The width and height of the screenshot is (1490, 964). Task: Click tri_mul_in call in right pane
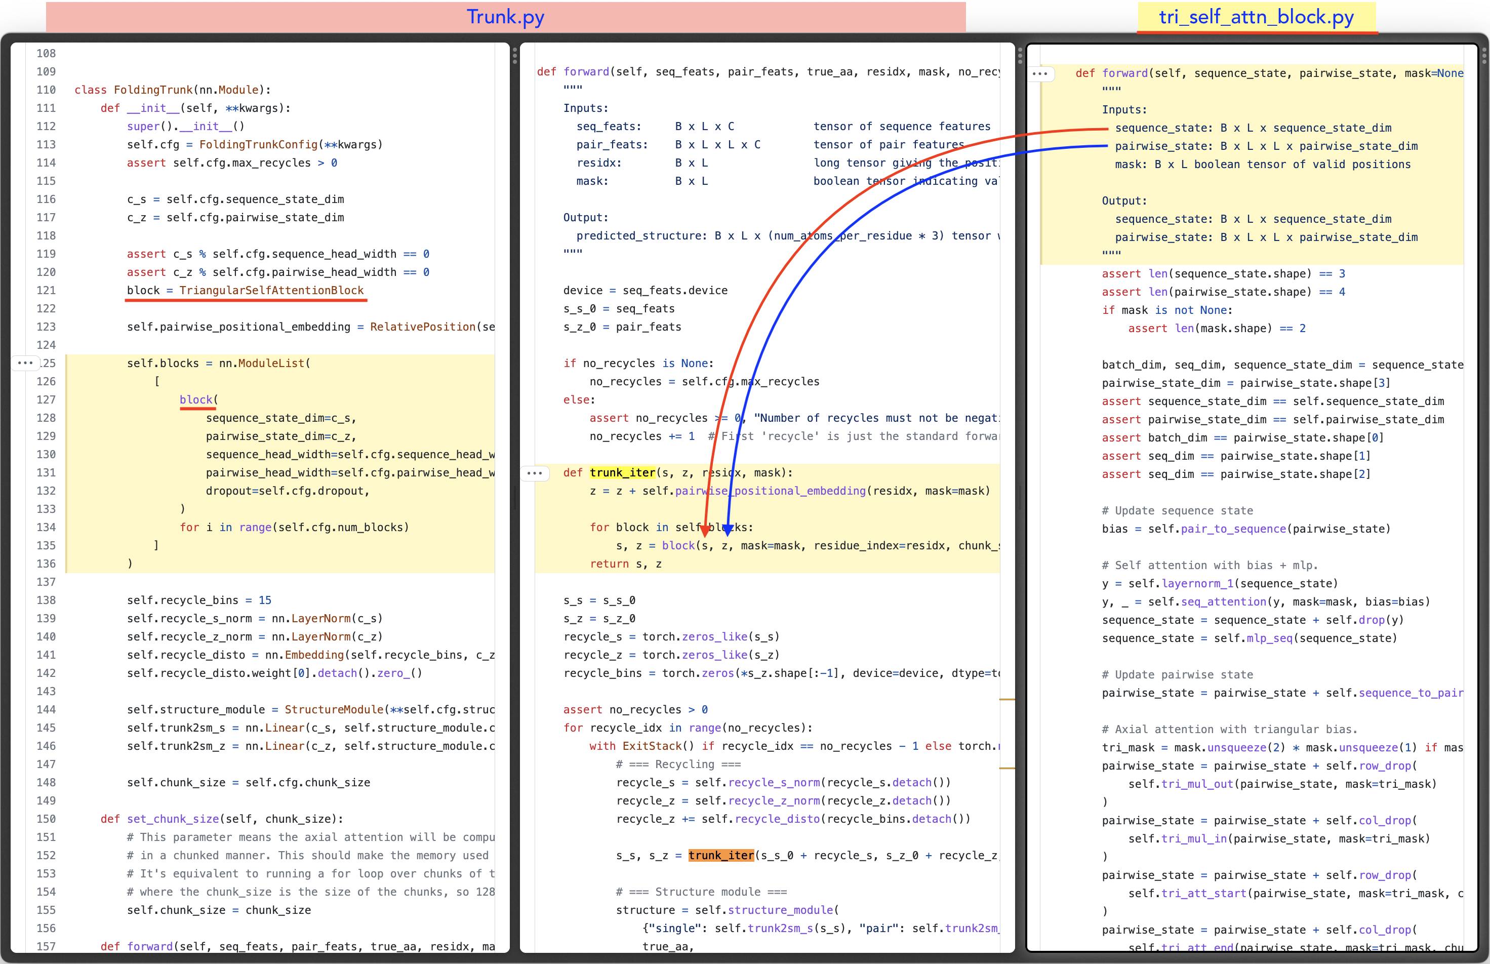pos(1194,839)
